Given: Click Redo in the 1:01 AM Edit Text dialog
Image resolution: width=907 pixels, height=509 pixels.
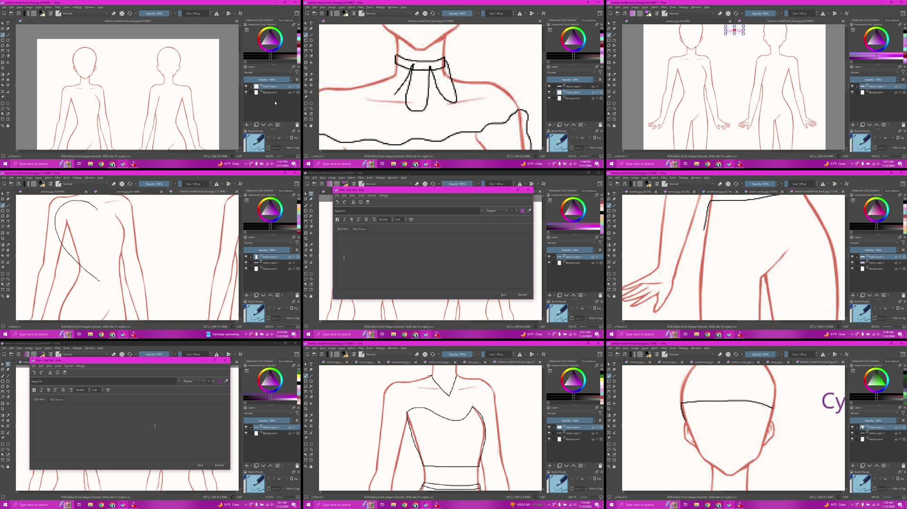Looking at the screenshot, I should coord(41,373).
